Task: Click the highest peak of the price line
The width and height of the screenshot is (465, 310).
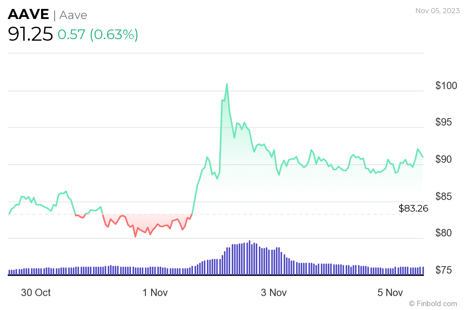Action: pos(227,84)
